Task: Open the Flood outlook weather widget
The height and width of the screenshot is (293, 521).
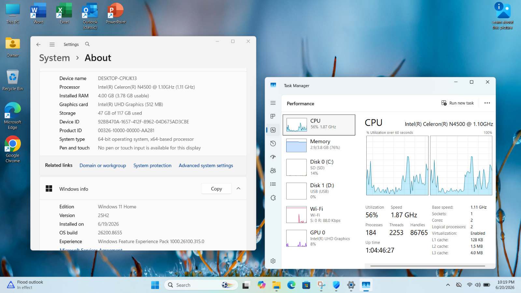Action: pyautogui.click(x=25, y=285)
